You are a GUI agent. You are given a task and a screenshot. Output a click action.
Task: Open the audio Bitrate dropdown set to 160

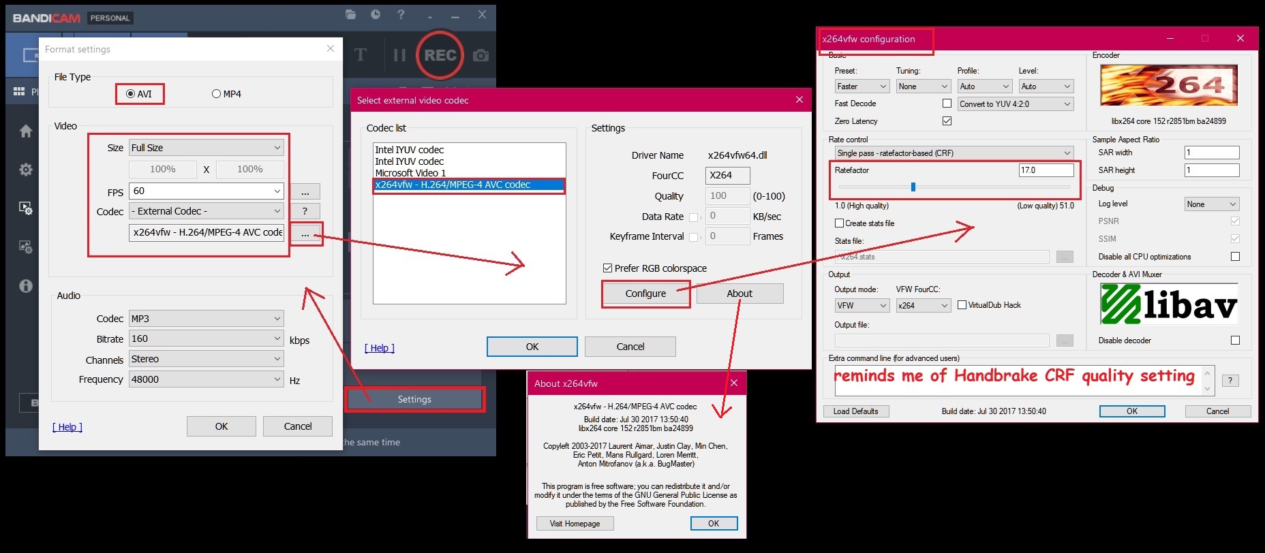(x=207, y=338)
